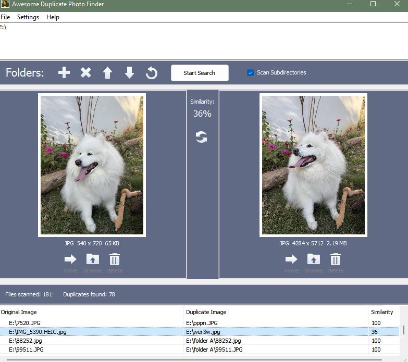Click browse folder icon under left image
408x362 pixels.
(92, 259)
